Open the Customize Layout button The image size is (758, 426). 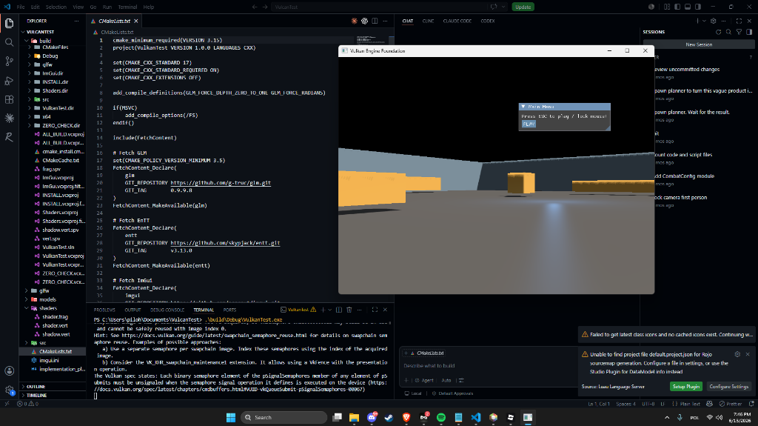(x=667, y=7)
